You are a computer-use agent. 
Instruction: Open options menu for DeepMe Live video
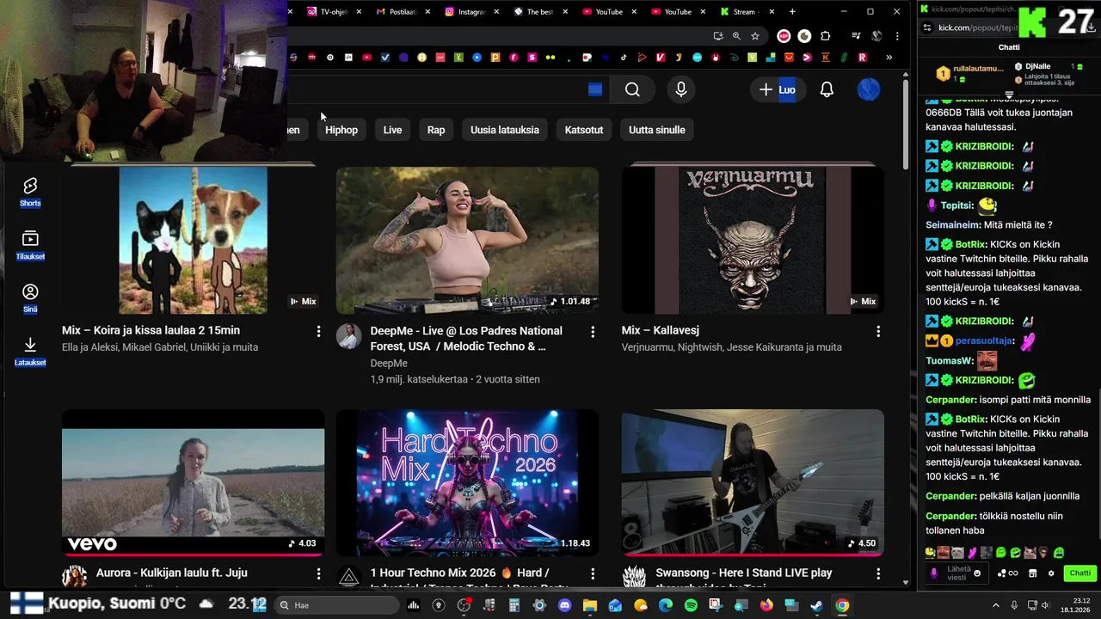tap(593, 331)
